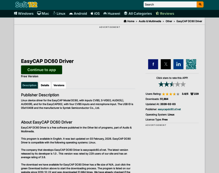
Task: Click the EasyCAP DC60 Driver page title
Action: [47, 61]
